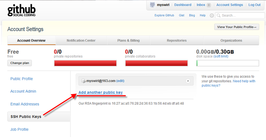This screenshot has width=266, height=140.
Task: Click Add another public key
Action: (x=101, y=92)
